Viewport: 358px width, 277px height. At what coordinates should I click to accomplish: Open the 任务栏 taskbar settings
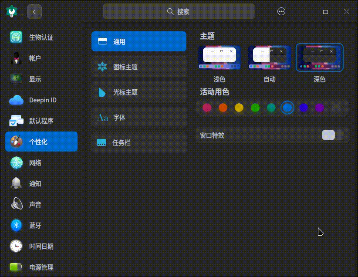(x=138, y=142)
